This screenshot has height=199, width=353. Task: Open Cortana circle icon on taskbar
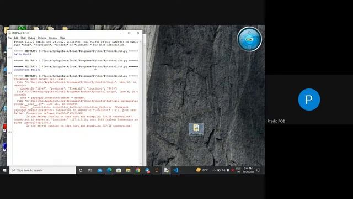click(x=81, y=170)
